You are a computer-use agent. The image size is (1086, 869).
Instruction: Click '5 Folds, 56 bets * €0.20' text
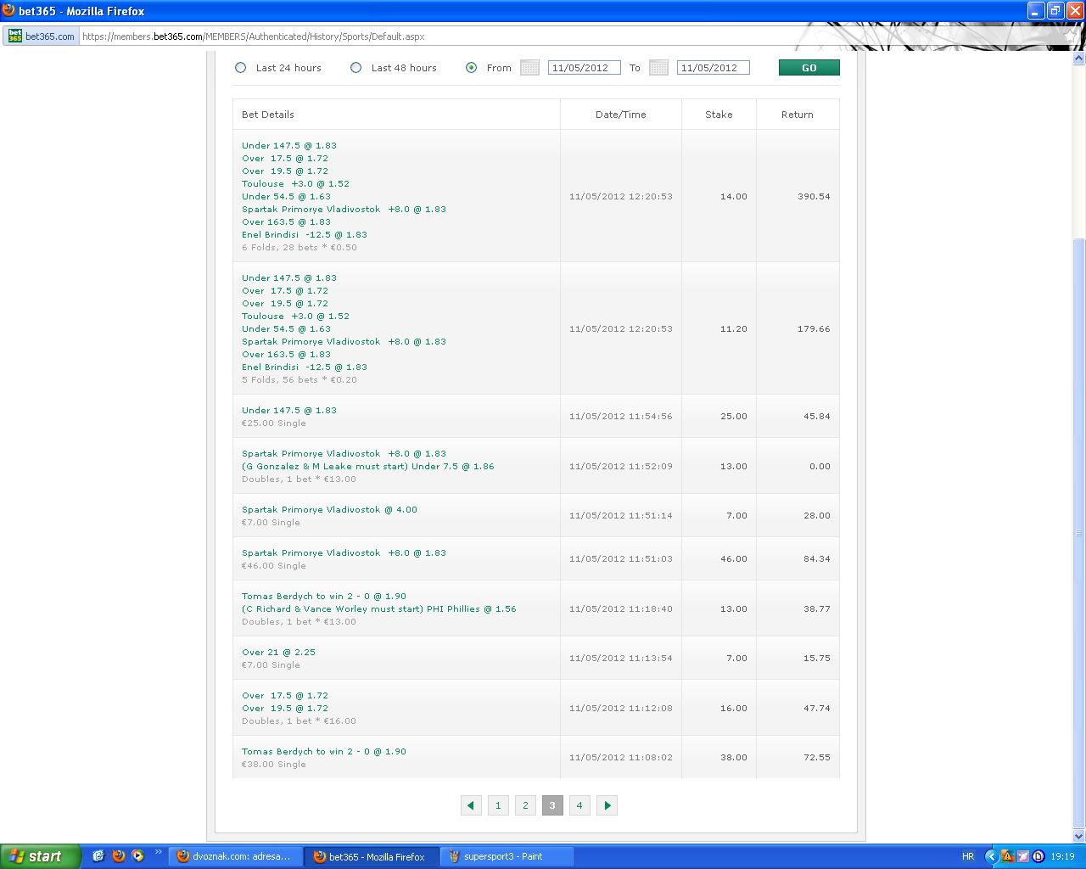tap(299, 380)
